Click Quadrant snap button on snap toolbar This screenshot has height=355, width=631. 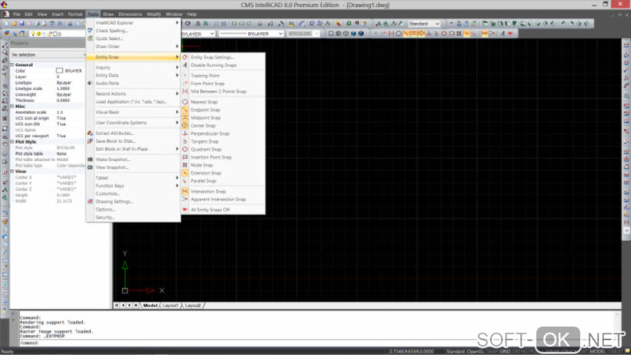pos(444,34)
